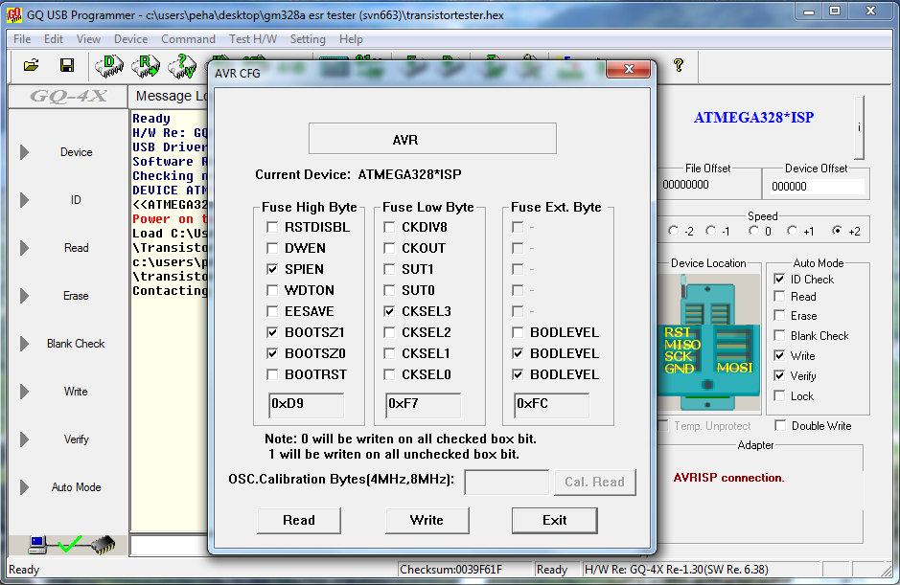This screenshot has height=585, width=900.
Task: Click the chip icon marked R
Action: [x=146, y=65]
